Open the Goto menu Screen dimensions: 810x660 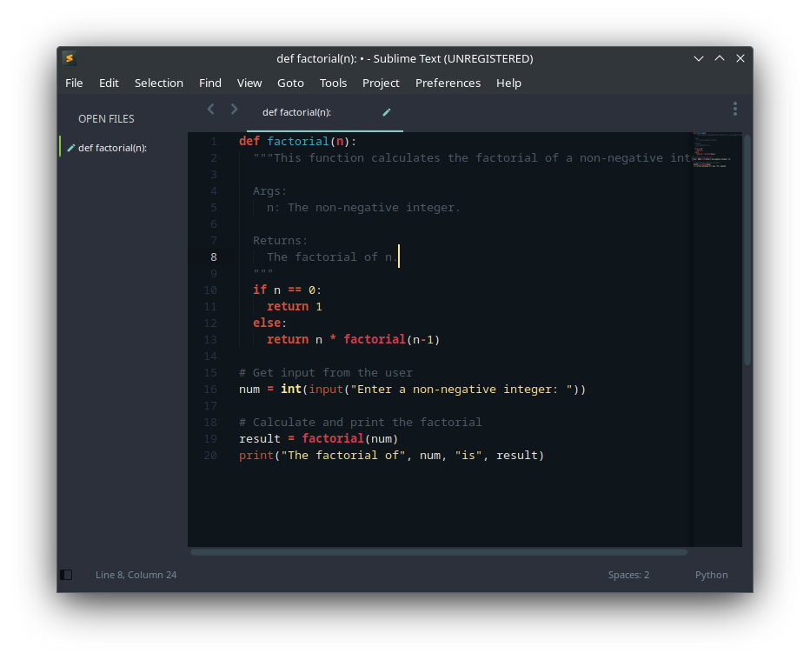click(290, 83)
